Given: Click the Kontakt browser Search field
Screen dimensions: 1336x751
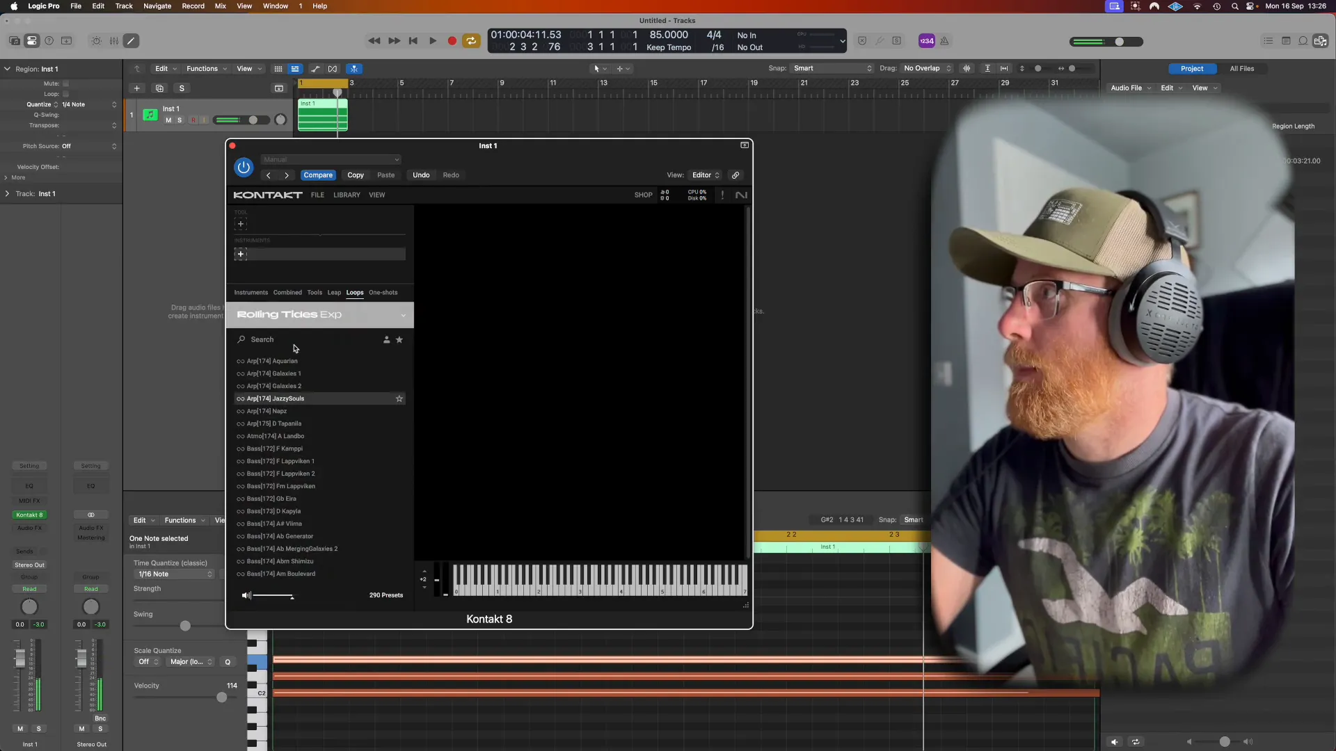Looking at the screenshot, I should coord(306,340).
